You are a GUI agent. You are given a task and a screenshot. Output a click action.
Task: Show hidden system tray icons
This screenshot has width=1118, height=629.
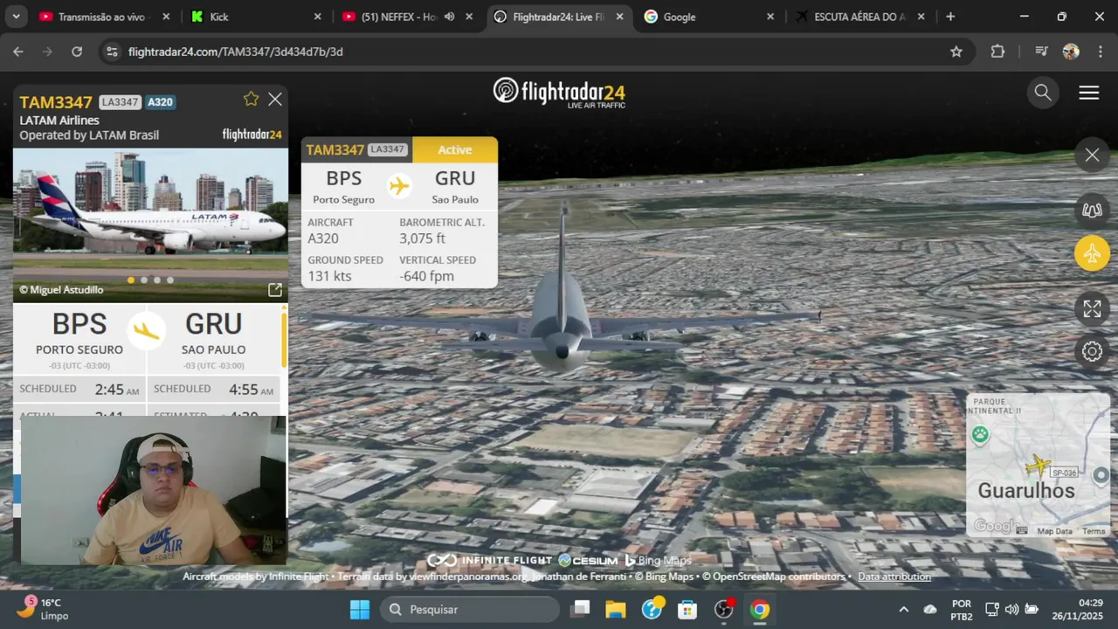tap(903, 609)
